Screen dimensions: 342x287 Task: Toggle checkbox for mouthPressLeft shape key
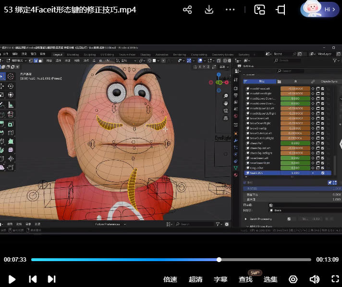tap(323, 89)
